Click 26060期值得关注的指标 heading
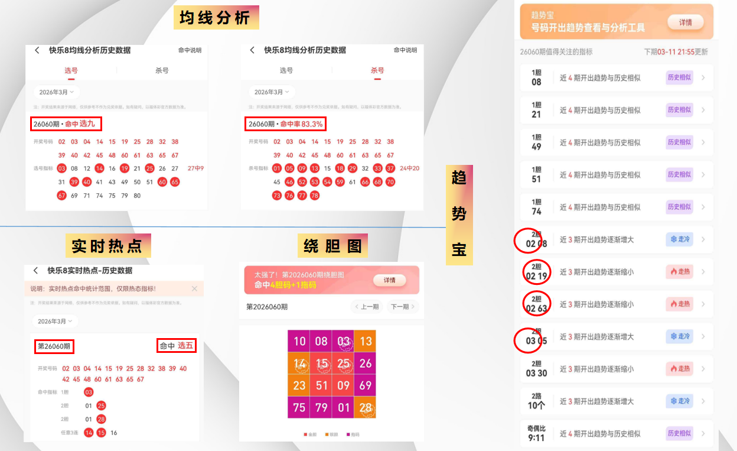Image resolution: width=737 pixels, height=451 pixels. click(x=556, y=52)
